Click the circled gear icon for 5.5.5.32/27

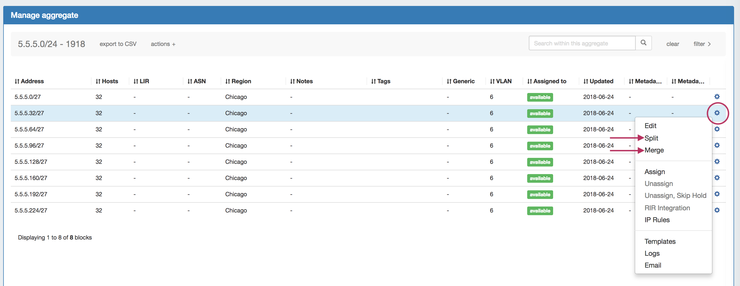point(717,113)
